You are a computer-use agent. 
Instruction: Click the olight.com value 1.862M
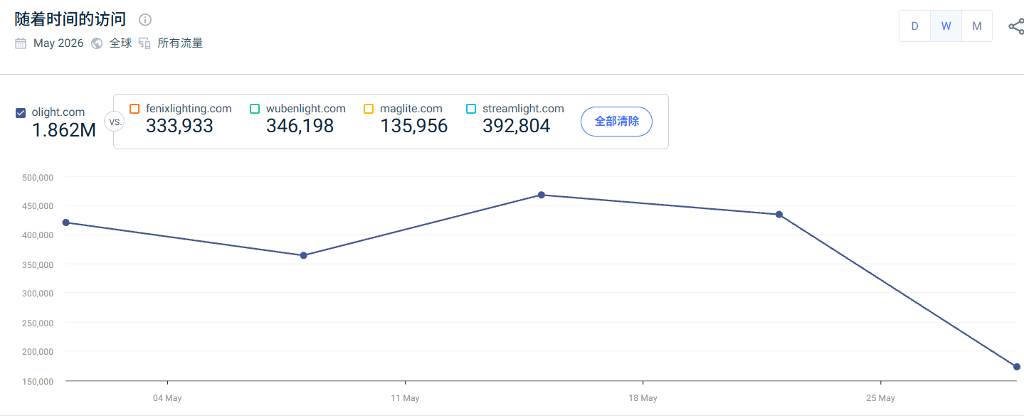[64, 130]
